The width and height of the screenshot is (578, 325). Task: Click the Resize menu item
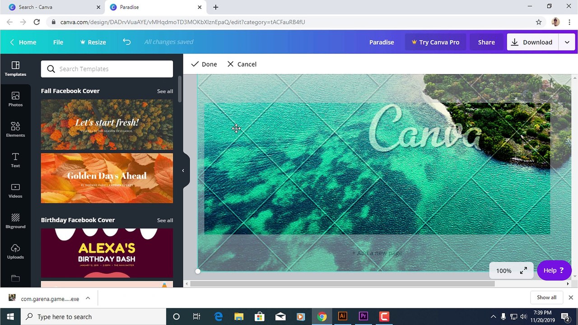pos(93,42)
